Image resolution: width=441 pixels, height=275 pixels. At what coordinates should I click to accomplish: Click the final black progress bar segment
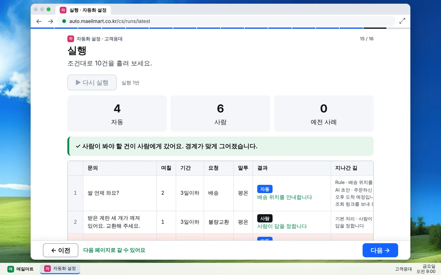tap(375, 28)
